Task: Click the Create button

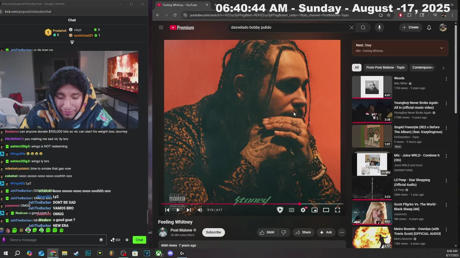Action: [410, 28]
